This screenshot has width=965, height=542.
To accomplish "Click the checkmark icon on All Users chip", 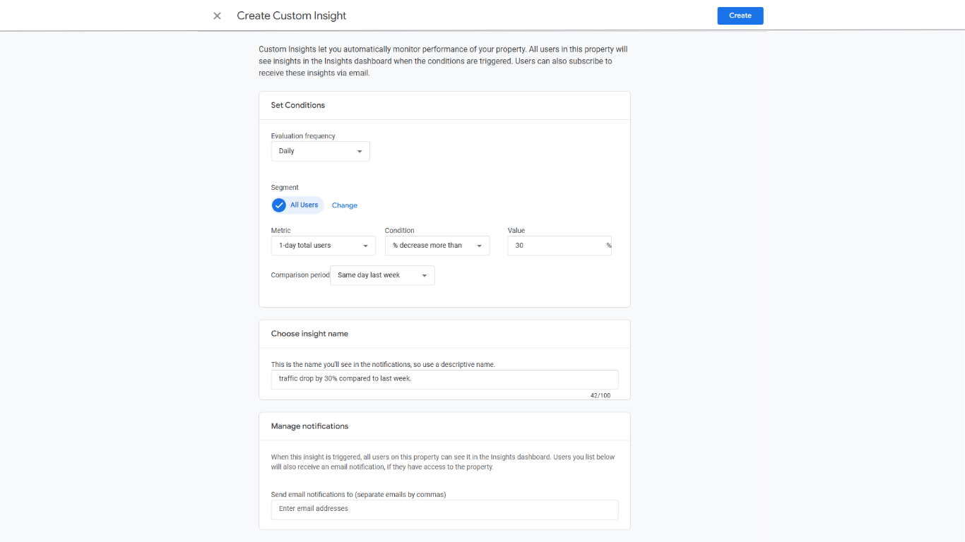I will [279, 205].
